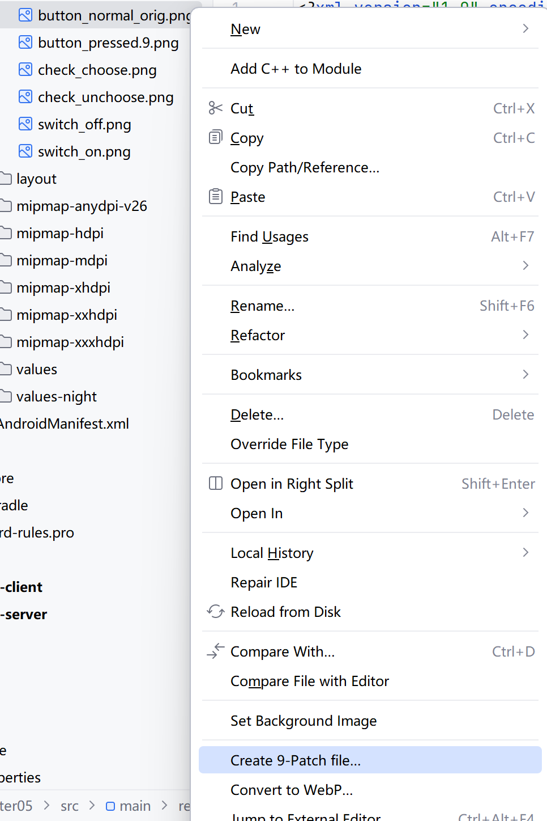547x821 pixels.
Task: Expand the Analyze submenu chevron
Action: tap(525, 265)
